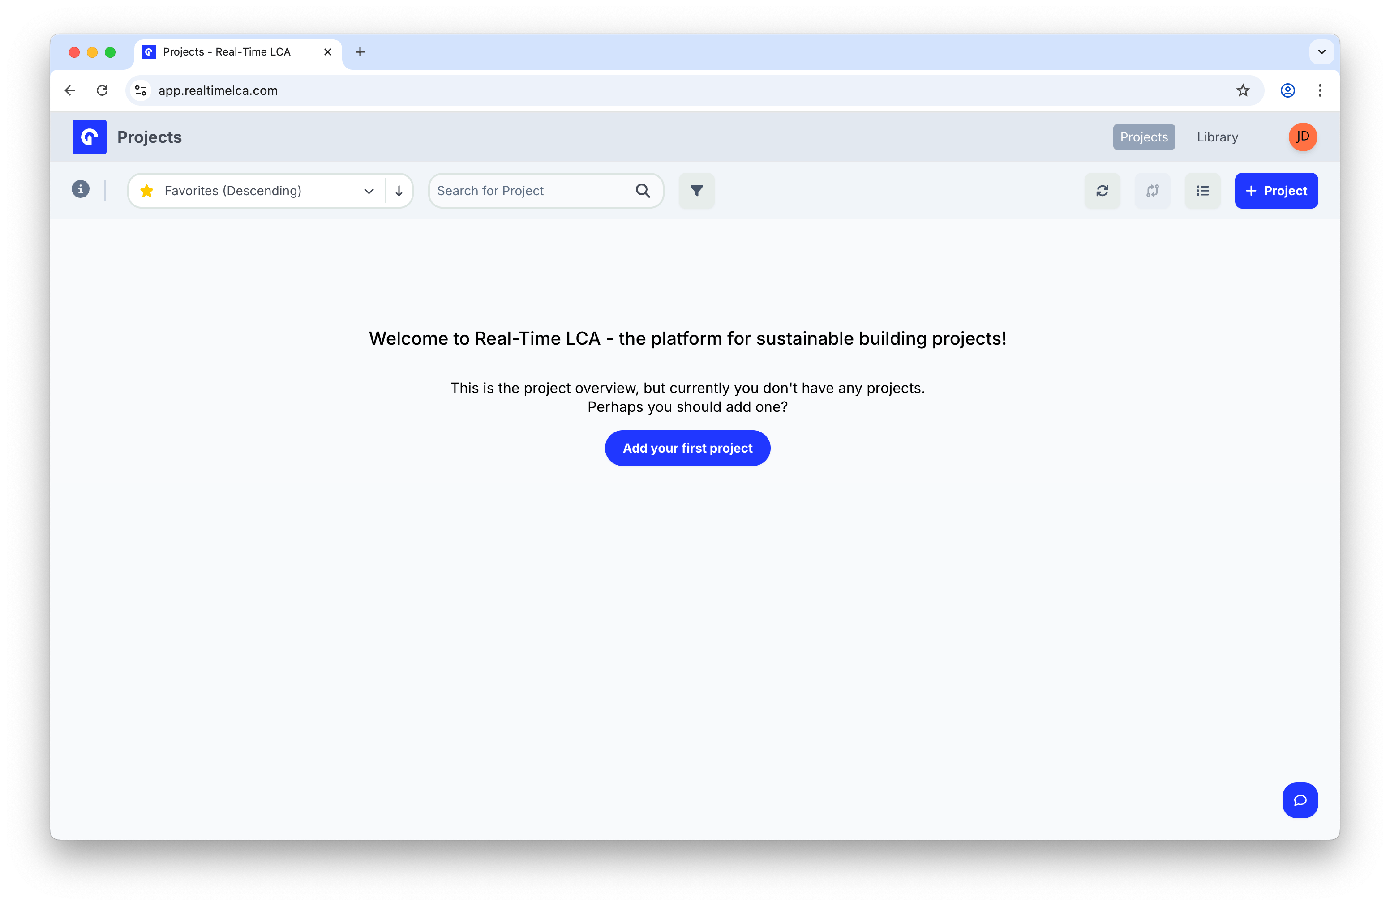Open the Favorites (Descending) sort dropdown

257,190
